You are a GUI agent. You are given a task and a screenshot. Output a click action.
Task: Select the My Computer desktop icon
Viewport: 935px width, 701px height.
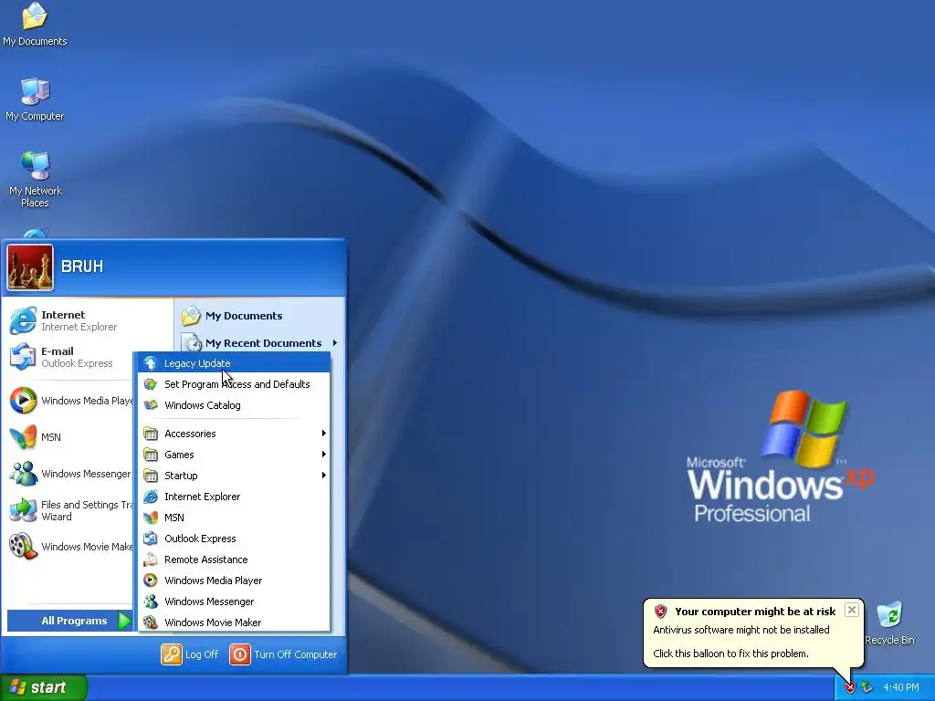[x=35, y=99]
